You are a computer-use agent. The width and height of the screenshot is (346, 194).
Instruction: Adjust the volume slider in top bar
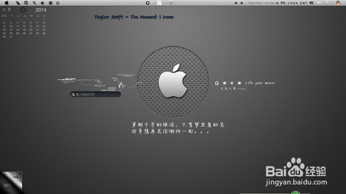click(319, 3)
